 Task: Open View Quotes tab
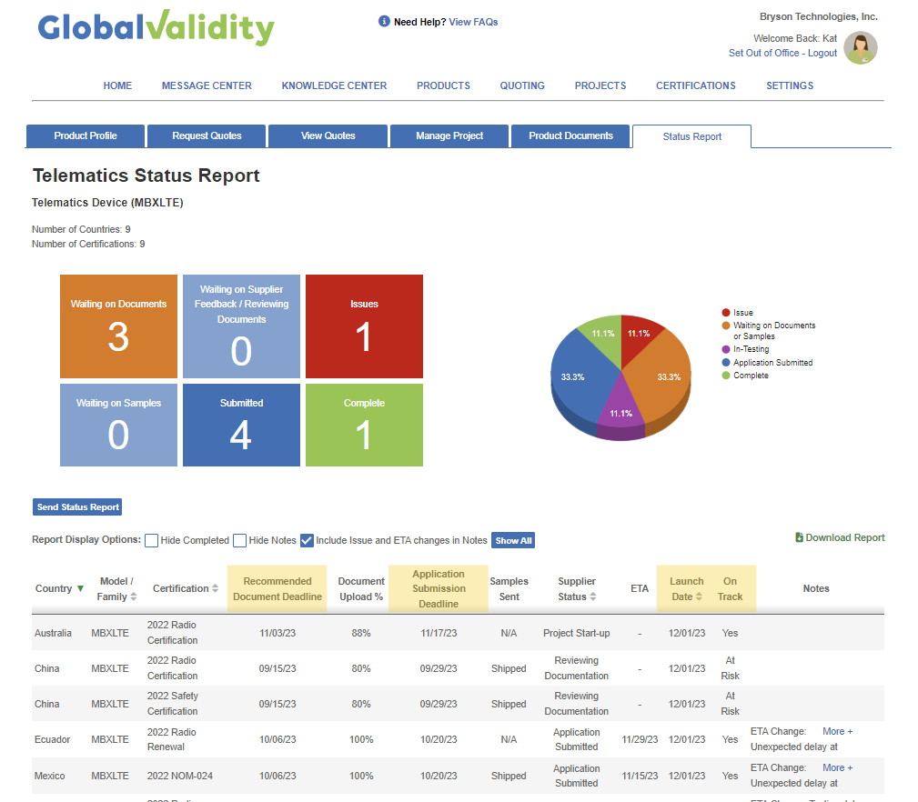click(x=328, y=135)
